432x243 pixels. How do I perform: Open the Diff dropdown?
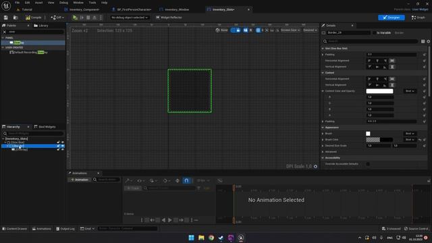pyautogui.click(x=57, y=18)
